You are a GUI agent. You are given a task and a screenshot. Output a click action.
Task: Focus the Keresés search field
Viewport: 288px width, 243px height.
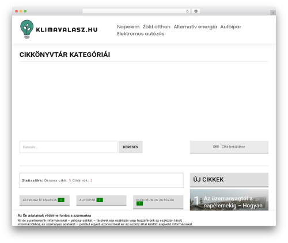click(x=69, y=147)
